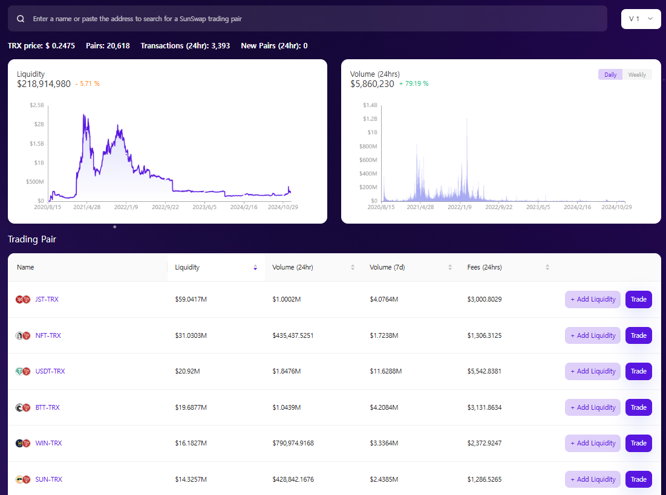Click the liquidity area chart
Viewport: 666px width, 495px height.
tap(170, 155)
